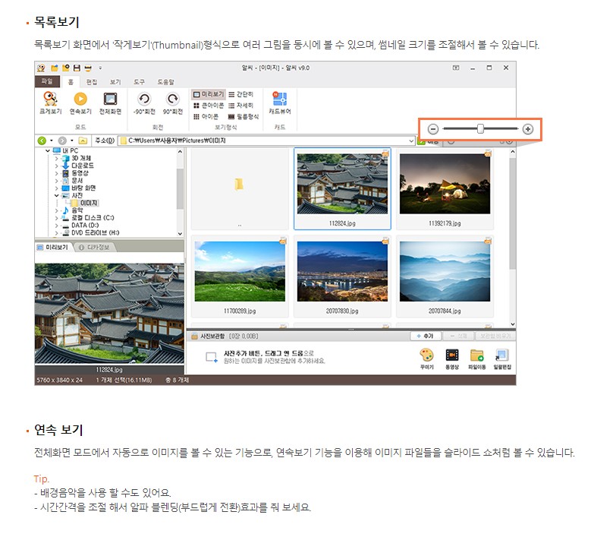
Task: Expand the 로컬 디스크 (C:) node
Action: click(x=56, y=218)
